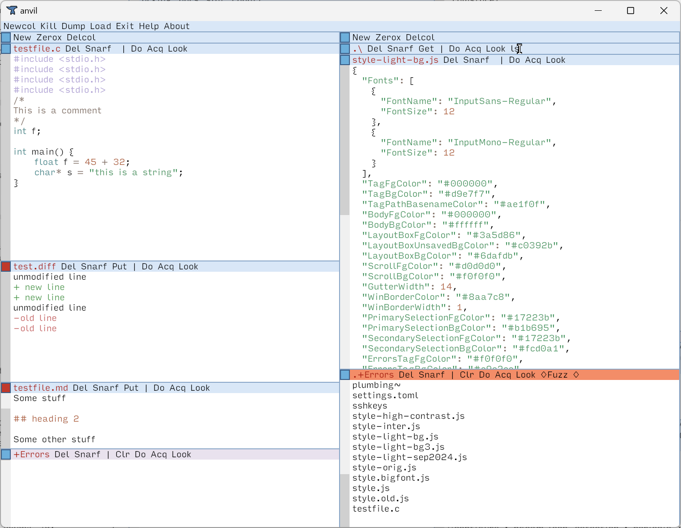Click Put in the testfile.md tag
This screenshot has width=681, height=528.
click(131, 388)
